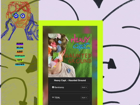
Task: Open the Haunted Ground album cover
Action: click(70, 55)
